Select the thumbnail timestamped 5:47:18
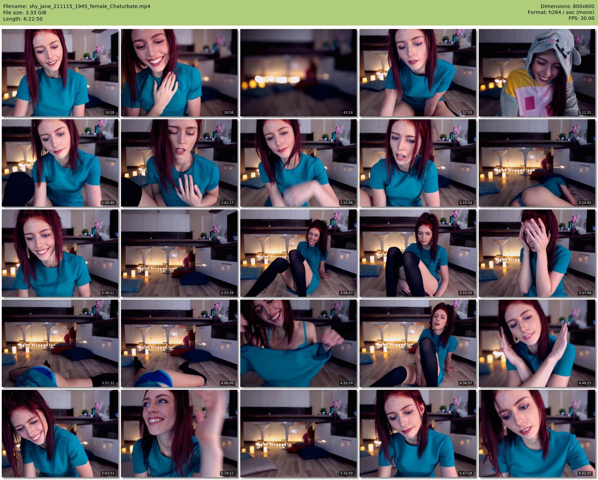This screenshot has height=480, width=598. coord(418,434)
